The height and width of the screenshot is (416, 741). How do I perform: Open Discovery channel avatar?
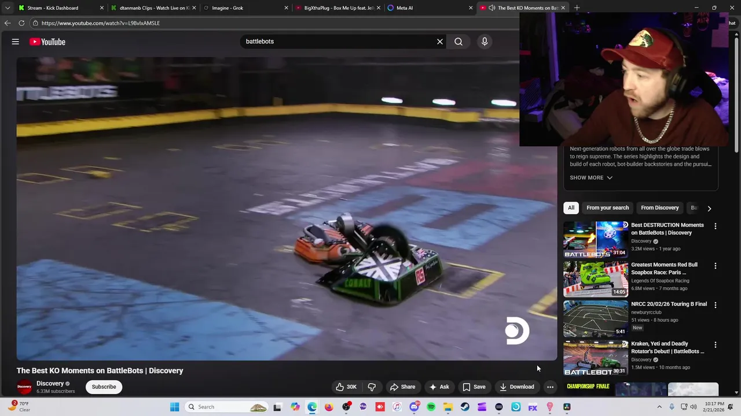(24, 387)
